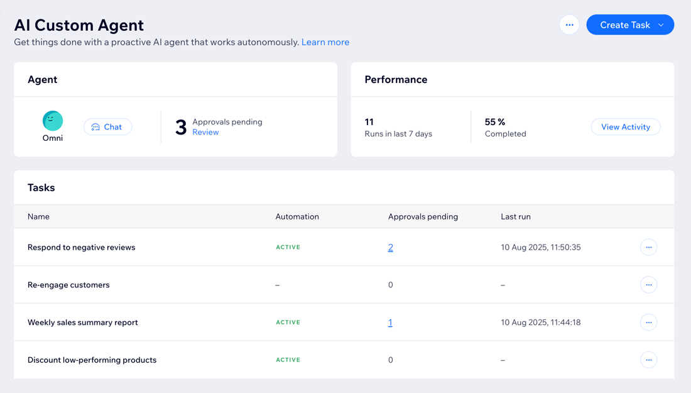Select the Respond to negative reviews task
The height and width of the screenshot is (393, 691).
81,247
